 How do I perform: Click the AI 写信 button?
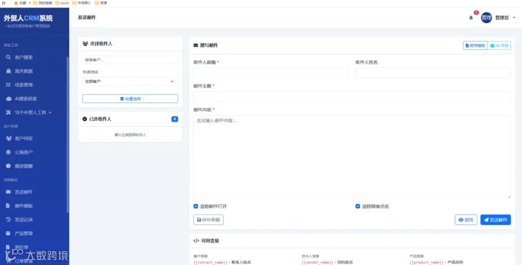pyautogui.click(x=499, y=46)
